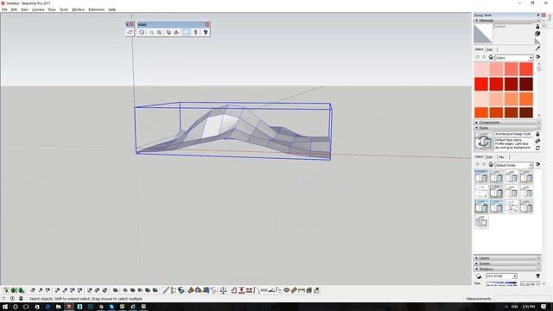Toggle Styles secondary selection pane icon
The image size is (553, 311).
[537, 135]
